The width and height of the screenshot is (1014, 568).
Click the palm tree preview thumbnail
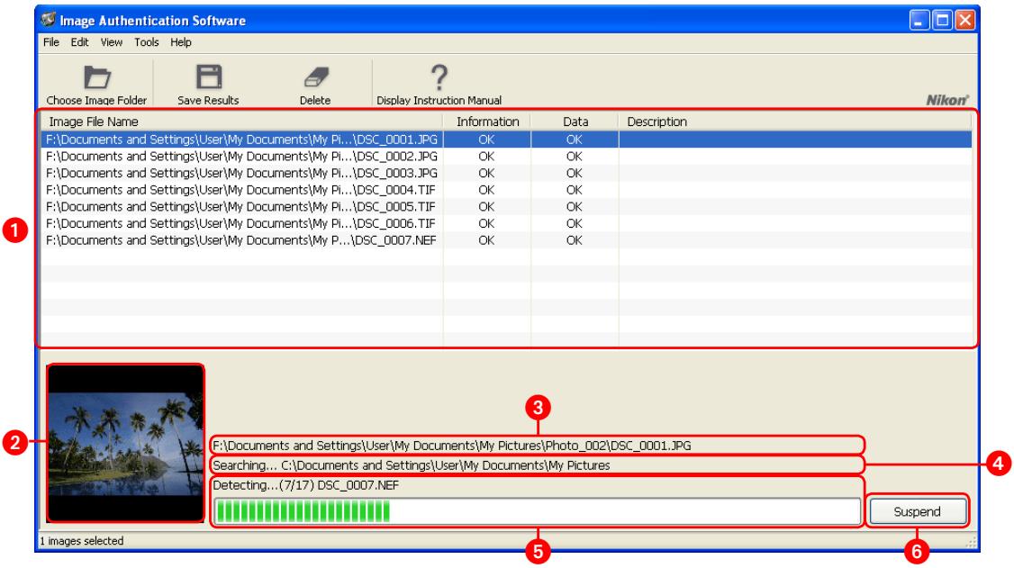coord(125,443)
